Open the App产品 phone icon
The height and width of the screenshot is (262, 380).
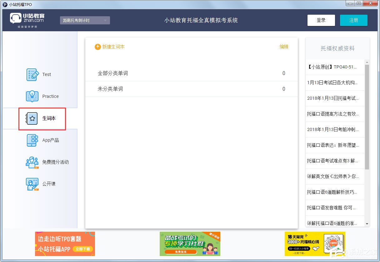[32, 140]
